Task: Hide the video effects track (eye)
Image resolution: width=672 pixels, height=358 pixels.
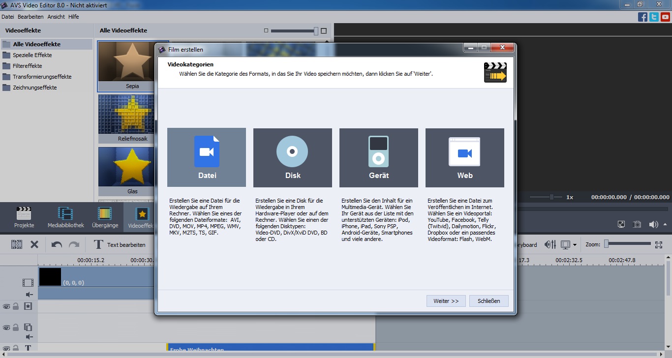Action: [x=6, y=306]
